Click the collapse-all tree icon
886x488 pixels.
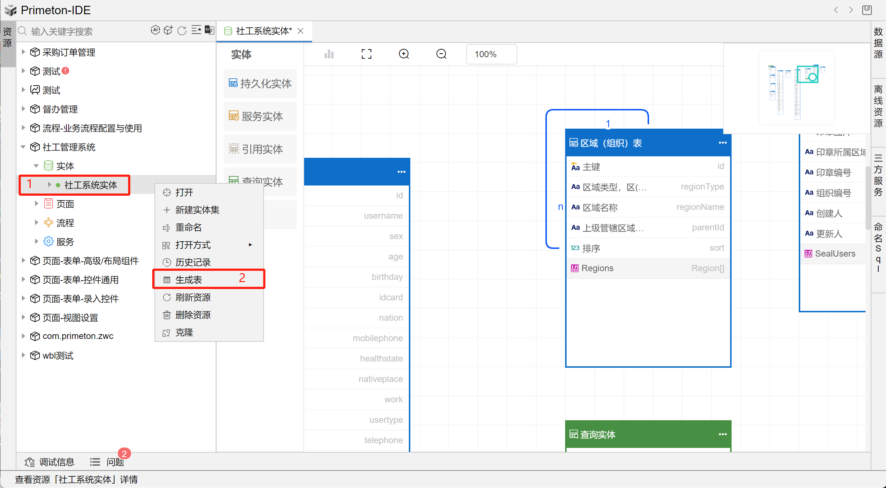point(196,30)
